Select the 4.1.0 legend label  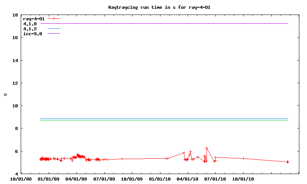pos(30,24)
